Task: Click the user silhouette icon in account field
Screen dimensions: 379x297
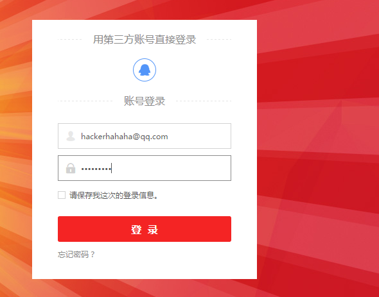Action: coord(71,136)
